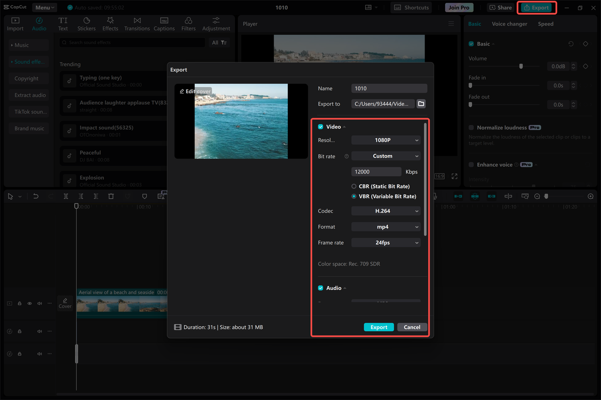The image size is (601, 400).
Task: Open the Filters panel
Action: 188,23
